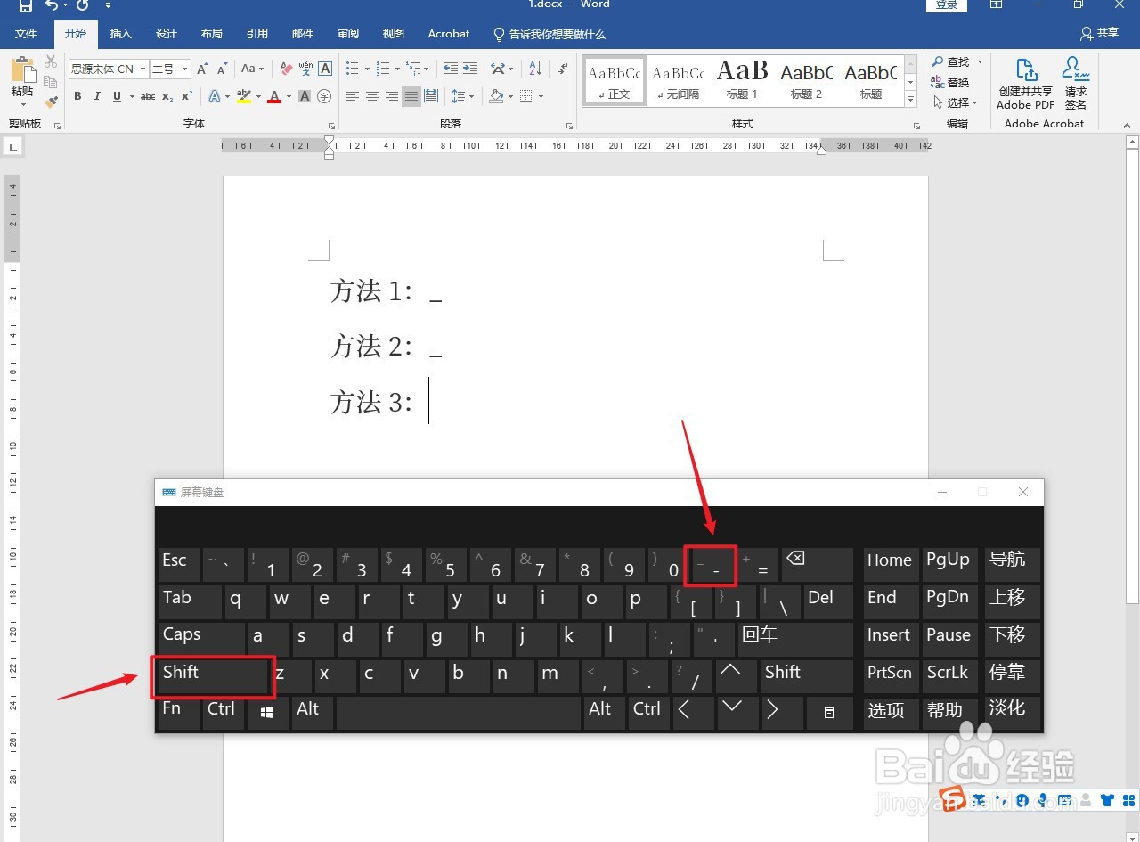The width and height of the screenshot is (1140, 842).
Task: Open the font color swatch
Action: click(275, 95)
